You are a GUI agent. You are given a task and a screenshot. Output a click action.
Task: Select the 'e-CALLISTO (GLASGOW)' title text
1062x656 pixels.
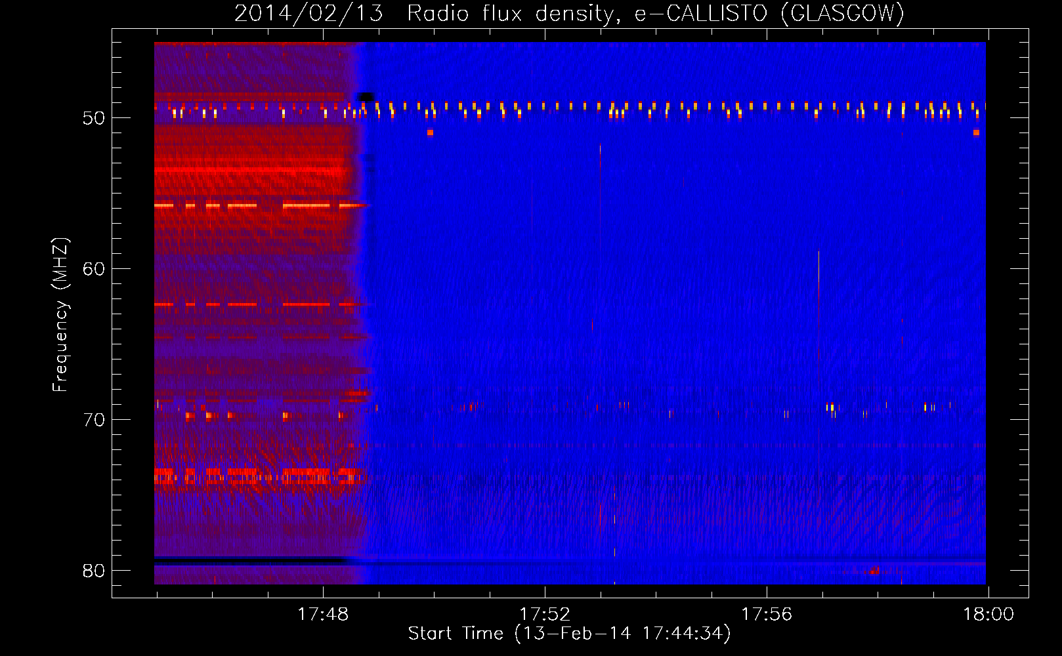pos(769,13)
